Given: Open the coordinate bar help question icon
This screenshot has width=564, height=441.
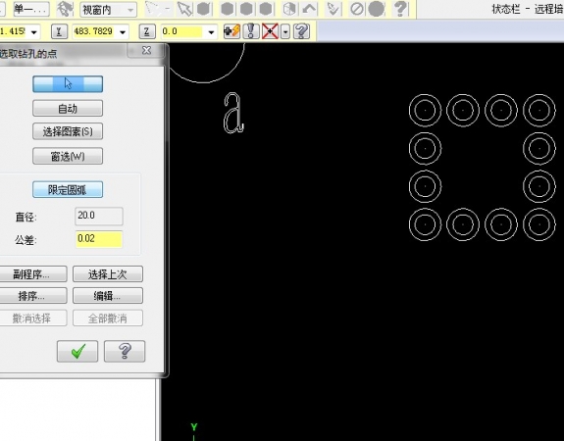Looking at the screenshot, I should tap(302, 31).
